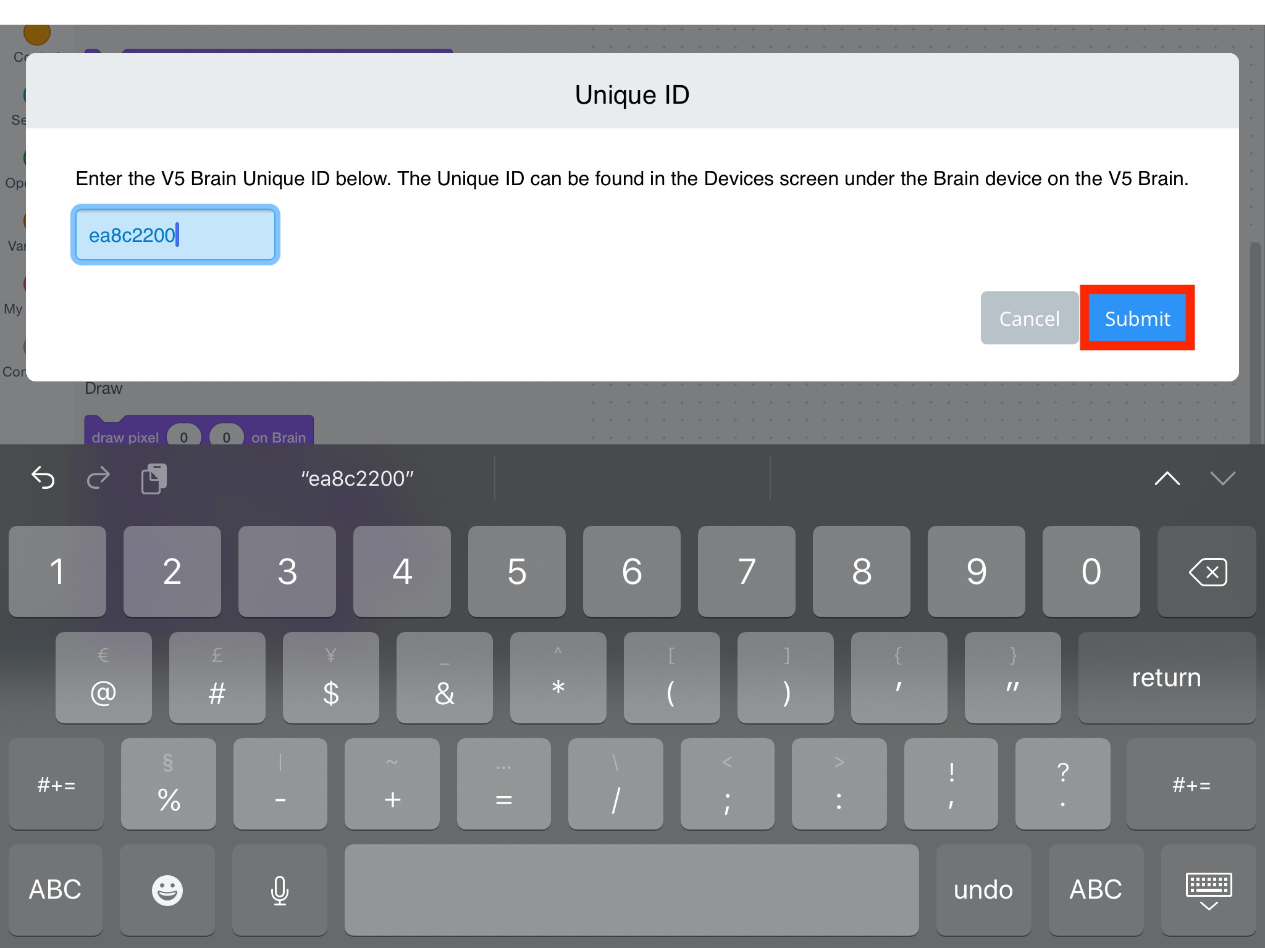Viewport: 1265px width, 948px height.
Task: Tap the + plus key
Action: pyautogui.click(x=392, y=784)
